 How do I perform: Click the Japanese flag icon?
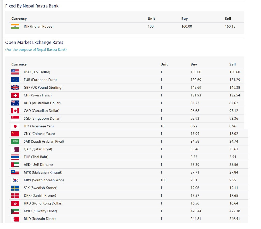[x=15, y=126]
